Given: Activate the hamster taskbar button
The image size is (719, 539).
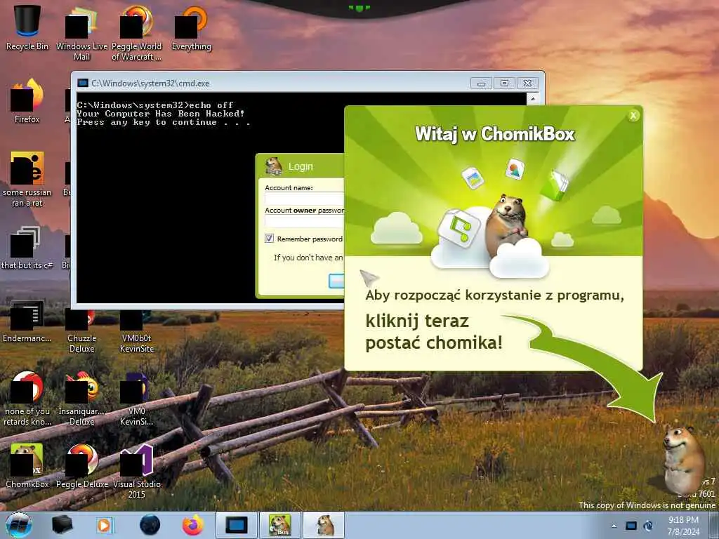Looking at the screenshot, I should pyautogui.click(x=324, y=525).
